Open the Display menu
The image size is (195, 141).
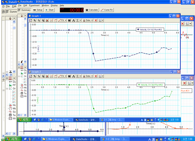(54, 5)
